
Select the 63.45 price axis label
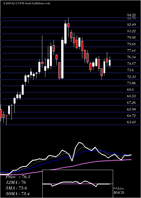click(131, 122)
